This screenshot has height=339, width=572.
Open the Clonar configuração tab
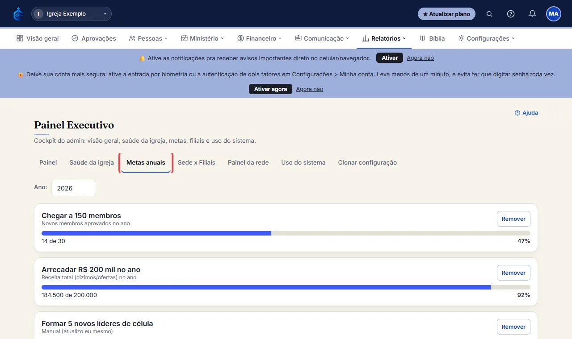pyautogui.click(x=367, y=162)
